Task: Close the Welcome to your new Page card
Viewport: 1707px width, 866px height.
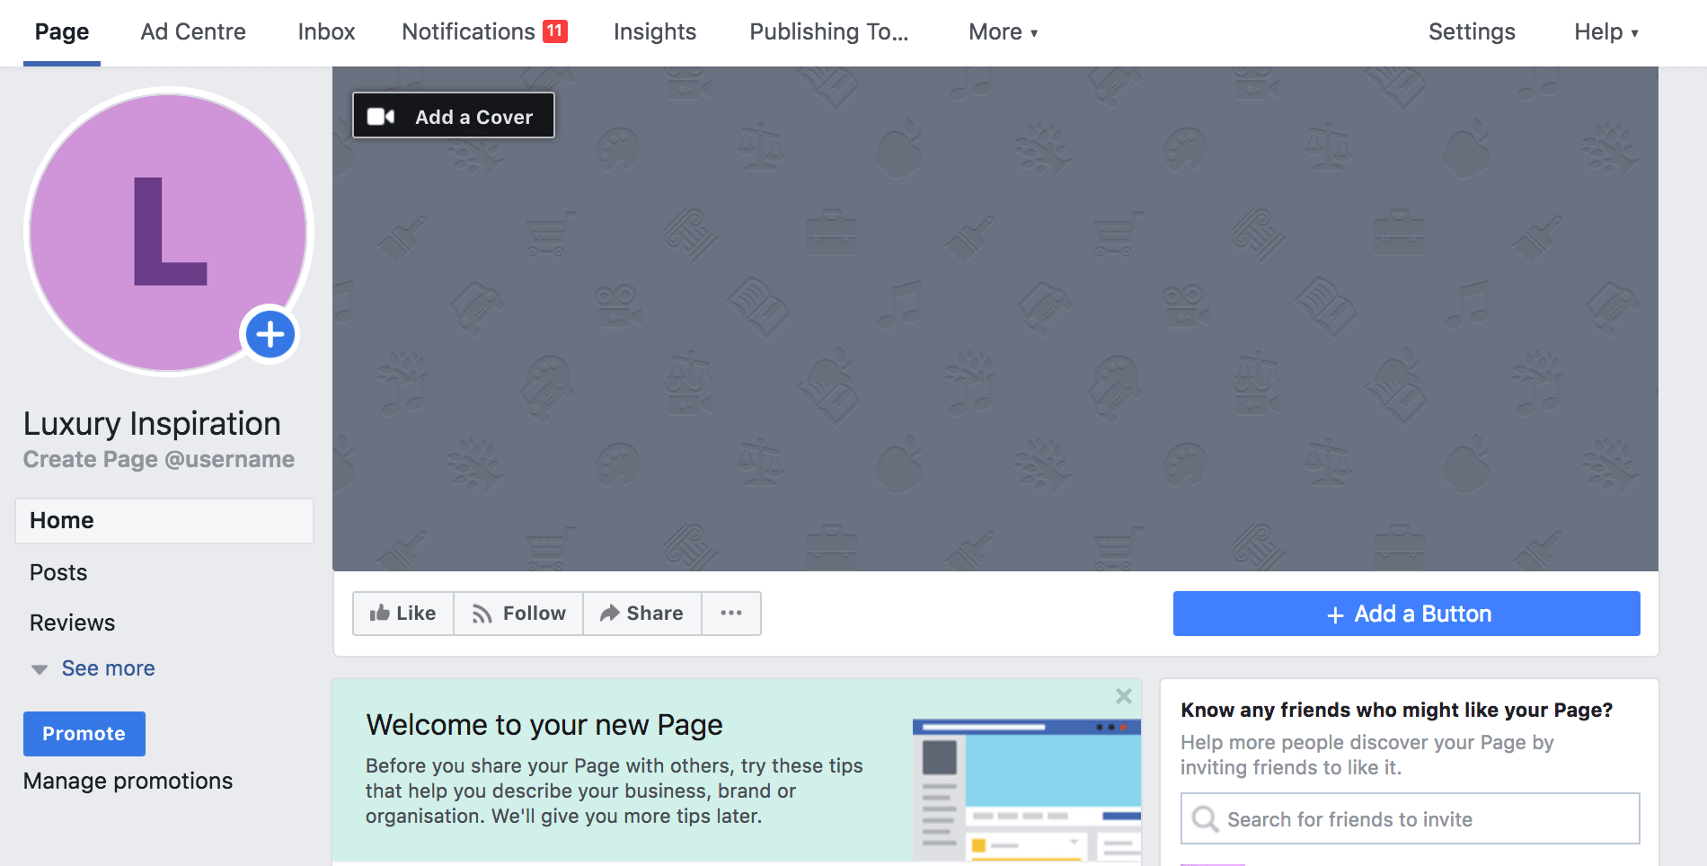Action: pyautogui.click(x=1123, y=696)
